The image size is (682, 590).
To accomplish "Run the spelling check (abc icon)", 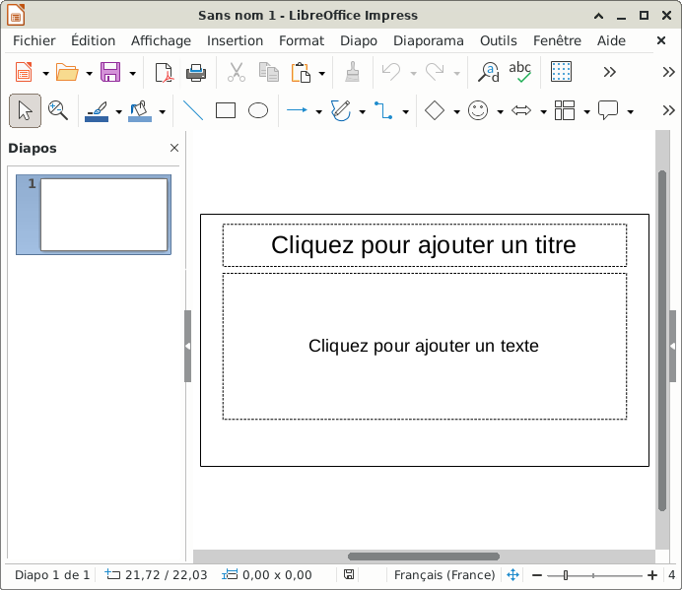I will click(x=519, y=72).
